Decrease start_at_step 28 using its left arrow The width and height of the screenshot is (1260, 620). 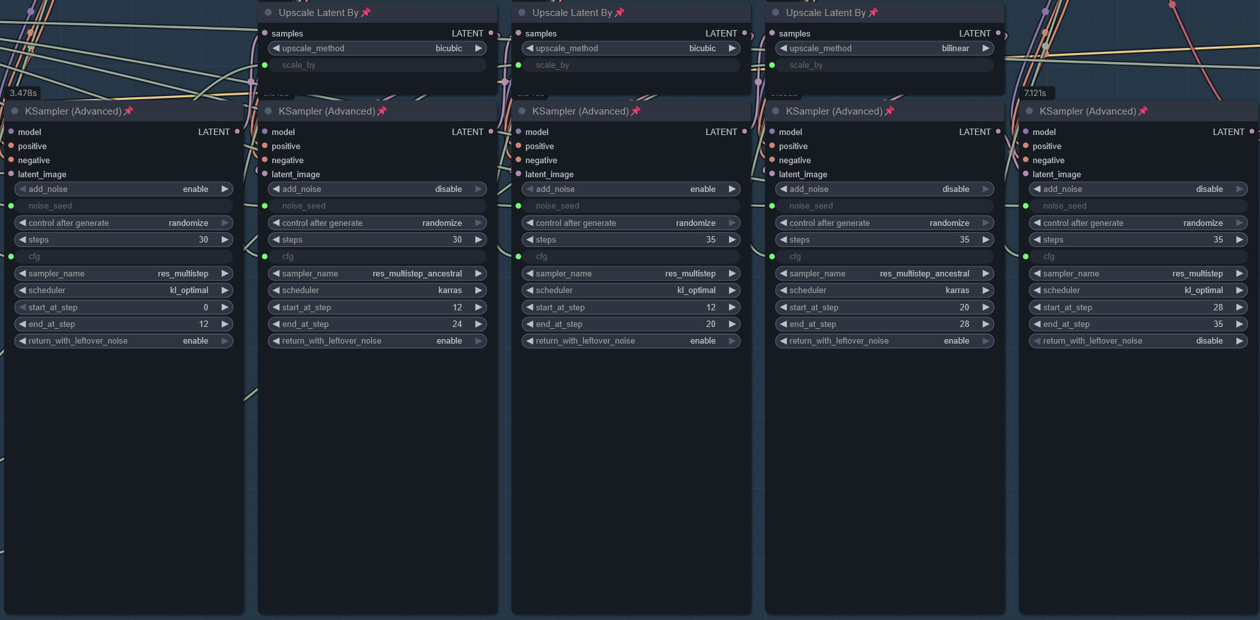(1038, 307)
